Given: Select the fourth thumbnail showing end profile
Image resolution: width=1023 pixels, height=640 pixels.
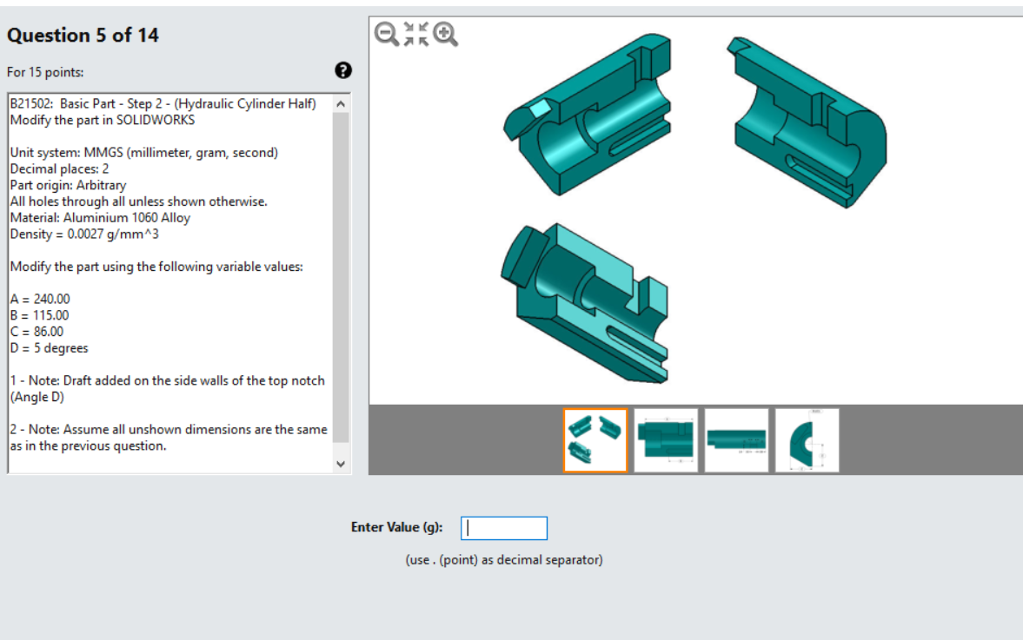Looking at the screenshot, I should point(807,440).
